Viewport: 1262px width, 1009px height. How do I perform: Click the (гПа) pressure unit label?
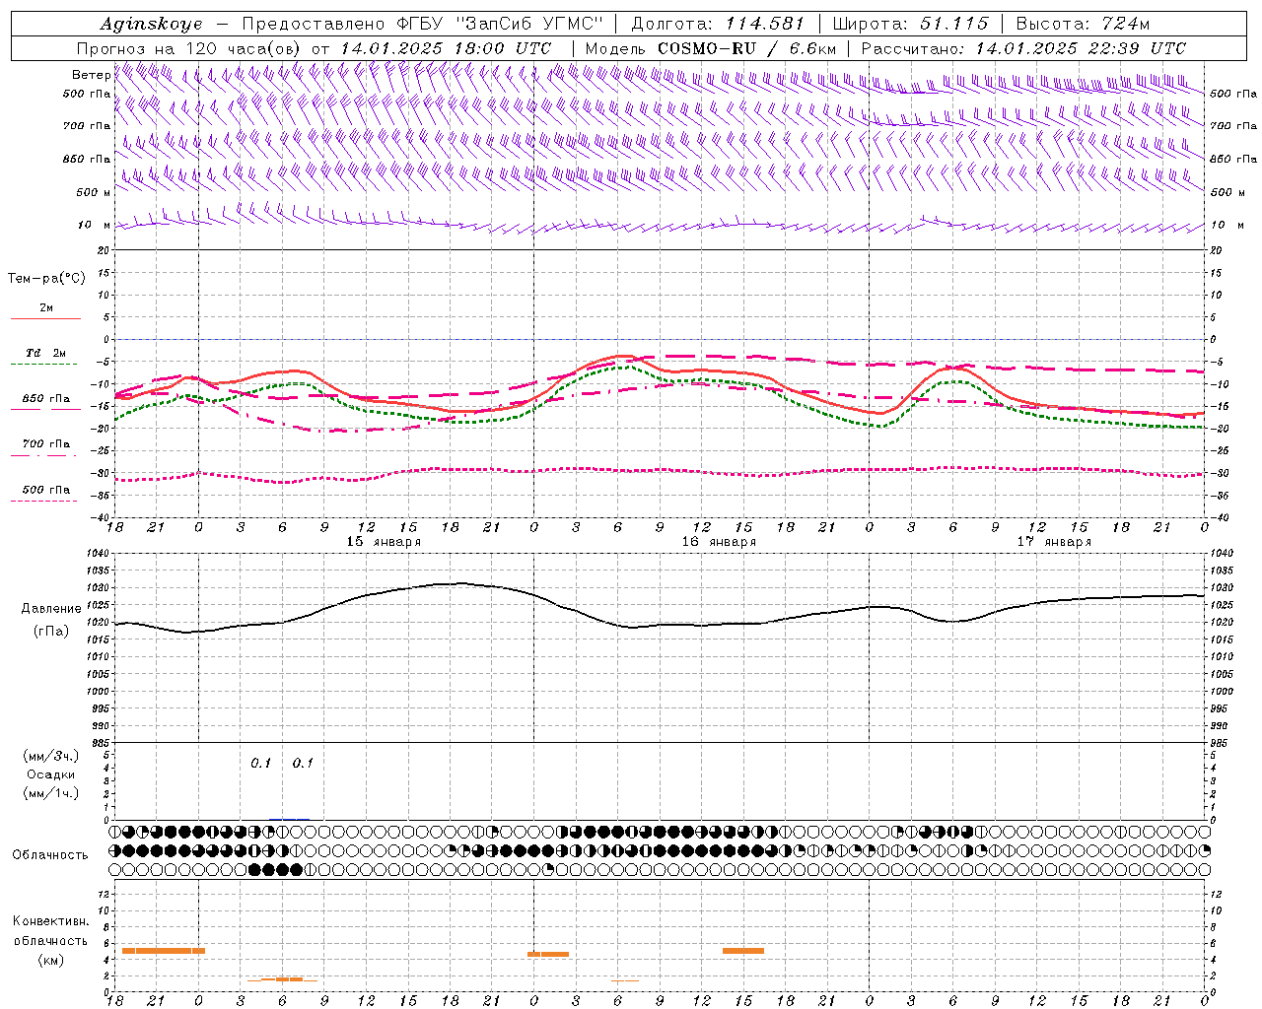point(51,631)
